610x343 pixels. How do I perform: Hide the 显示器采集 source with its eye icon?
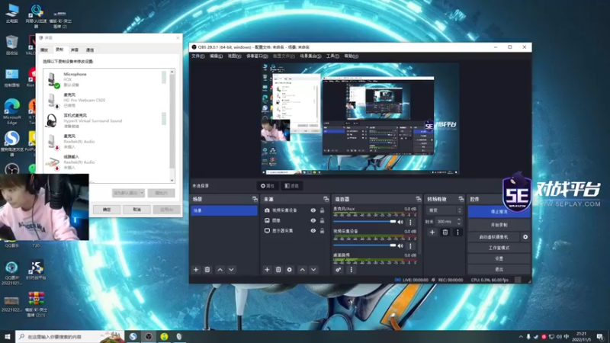[x=313, y=231]
